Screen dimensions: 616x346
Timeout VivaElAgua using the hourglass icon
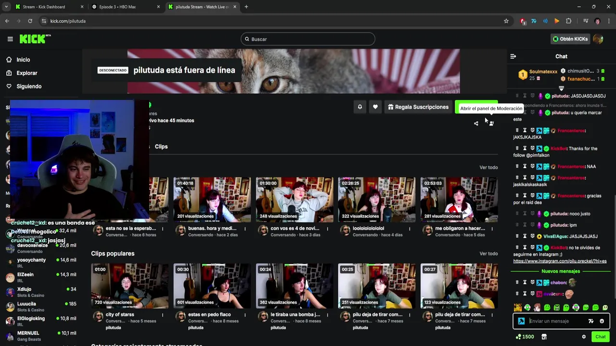(525, 236)
